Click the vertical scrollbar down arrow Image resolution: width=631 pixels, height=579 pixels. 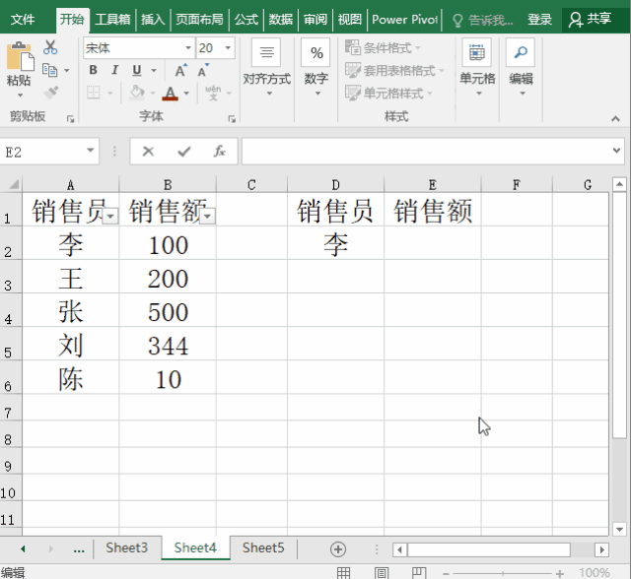click(619, 529)
